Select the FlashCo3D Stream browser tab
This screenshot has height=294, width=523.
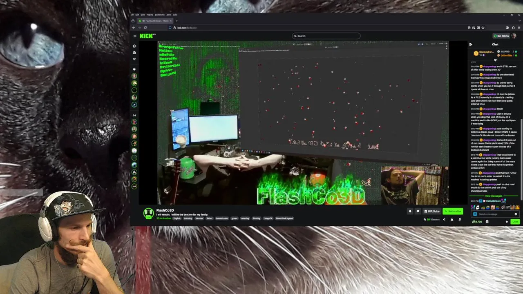coord(156,21)
